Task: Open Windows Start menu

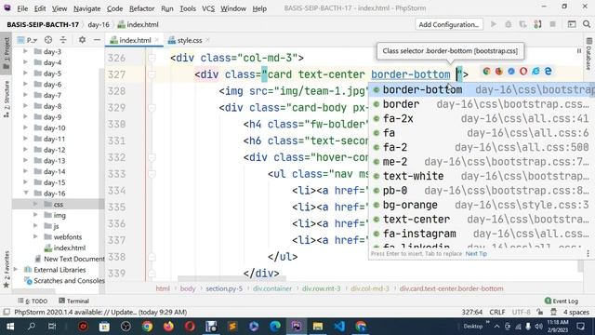Action: point(10,327)
